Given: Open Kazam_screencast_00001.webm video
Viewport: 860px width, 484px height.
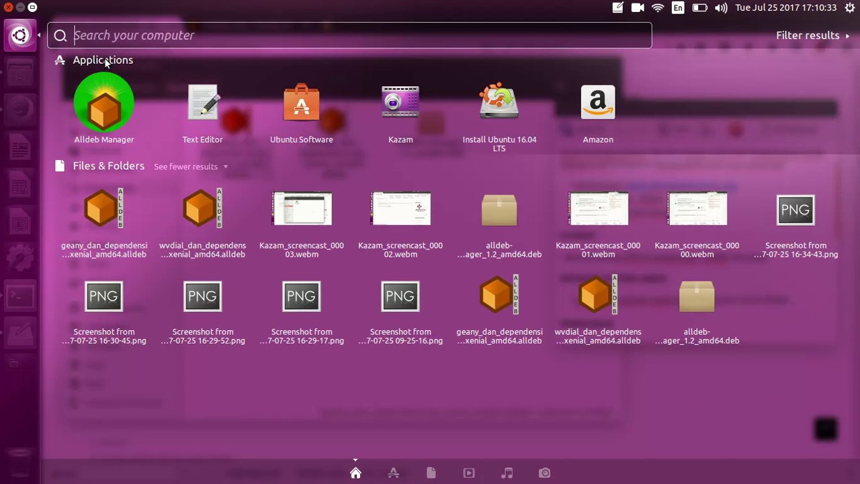Looking at the screenshot, I should [598, 225].
